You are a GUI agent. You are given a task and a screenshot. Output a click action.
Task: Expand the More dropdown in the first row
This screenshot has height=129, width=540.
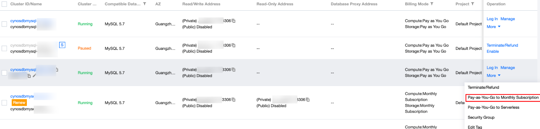[x=493, y=27]
